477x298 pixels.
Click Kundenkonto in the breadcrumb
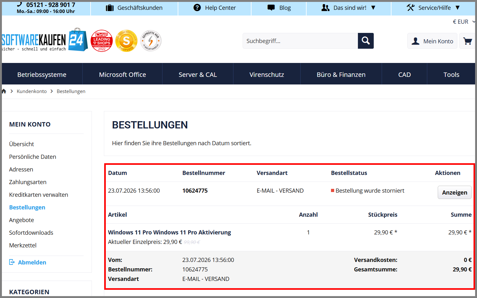[x=32, y=91]
